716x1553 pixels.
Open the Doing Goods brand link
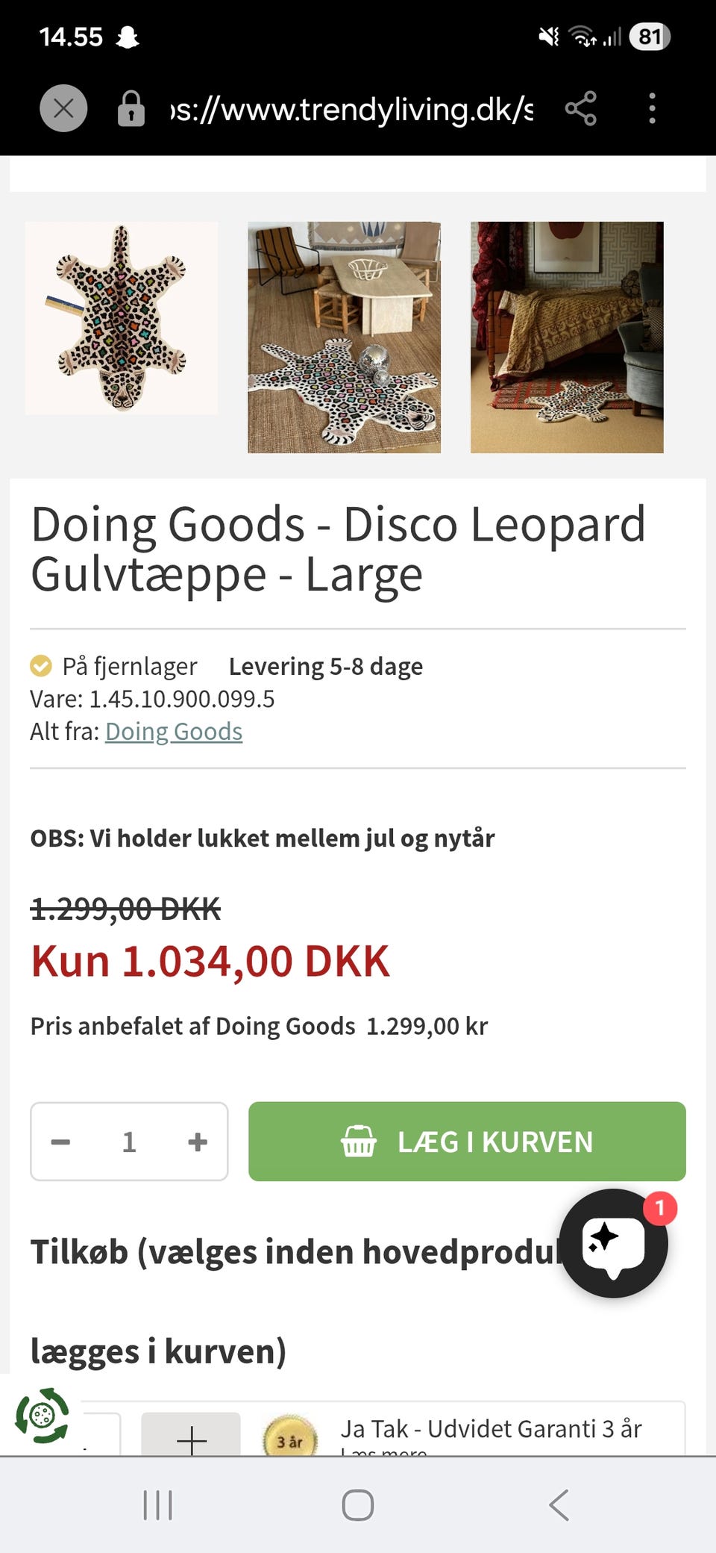coord(174,732)
